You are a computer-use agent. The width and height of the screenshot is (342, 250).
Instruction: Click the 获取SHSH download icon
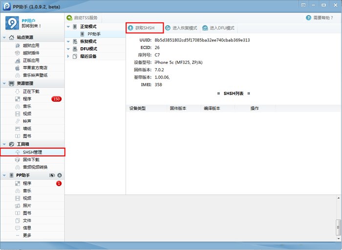coord(130,28)
